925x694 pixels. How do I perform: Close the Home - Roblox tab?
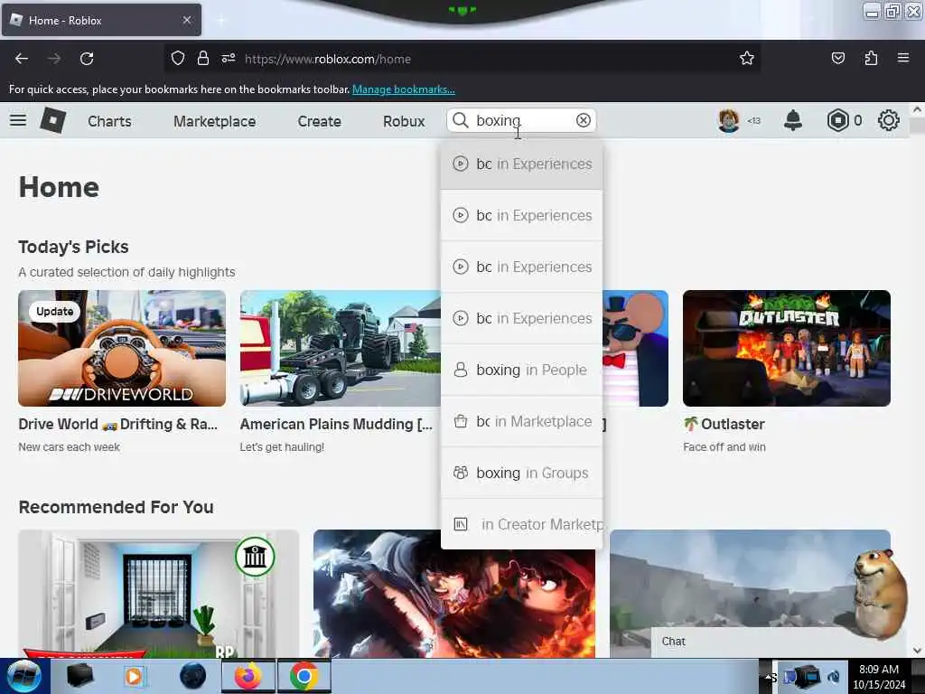pos(186,20)
